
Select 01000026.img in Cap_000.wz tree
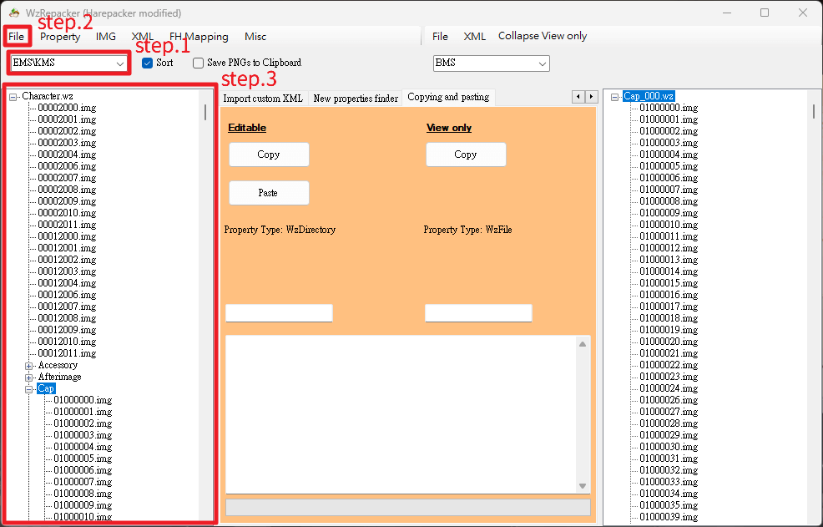668,400
